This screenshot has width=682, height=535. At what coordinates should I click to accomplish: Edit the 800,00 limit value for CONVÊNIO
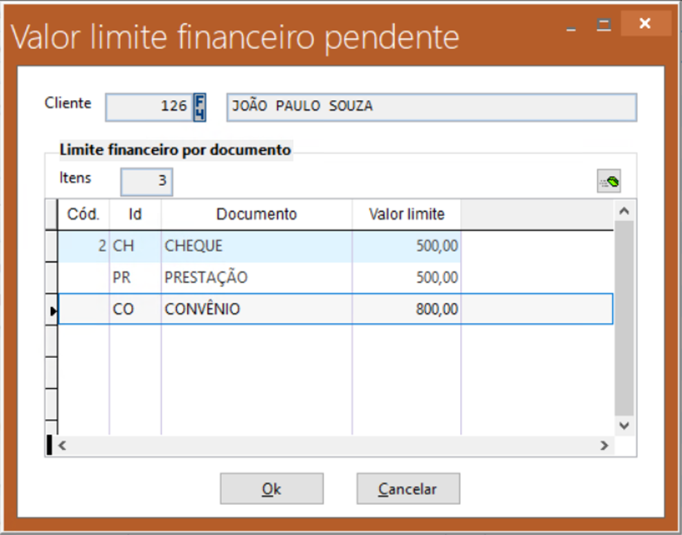[407, 309]
